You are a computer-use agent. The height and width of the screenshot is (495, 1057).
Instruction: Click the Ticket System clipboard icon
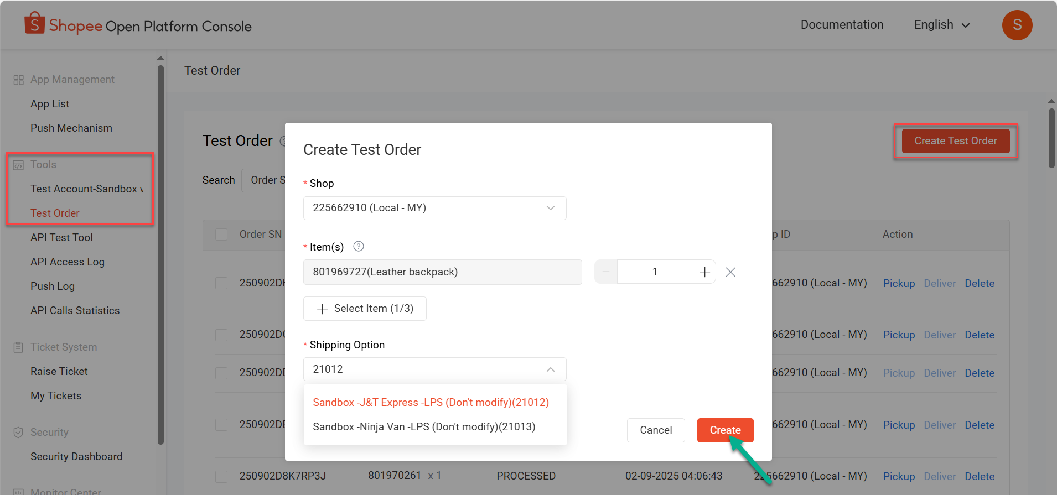18,347
